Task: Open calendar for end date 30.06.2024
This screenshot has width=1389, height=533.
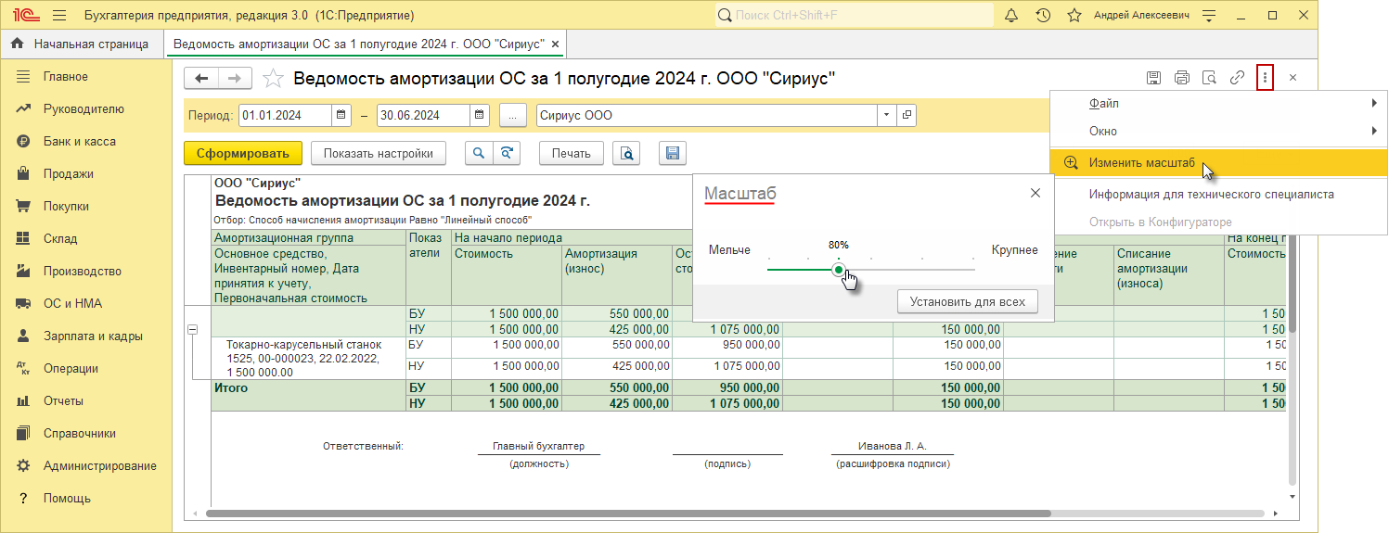Action: (480, 116)
